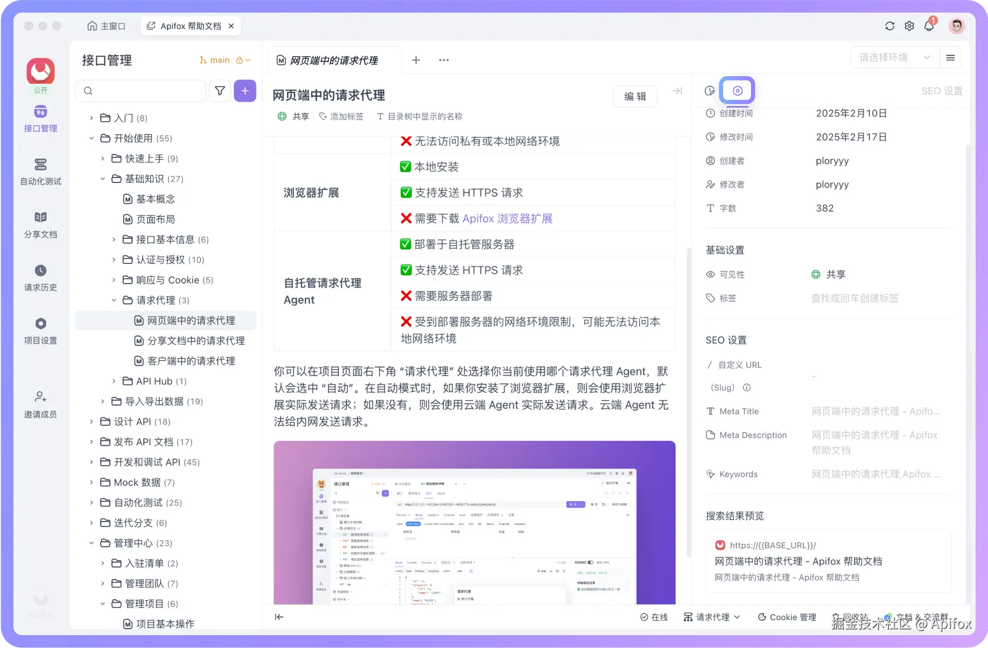
Task: Open the 接口管理 panel in the sidebar
Action: click(x=40, y=119)
